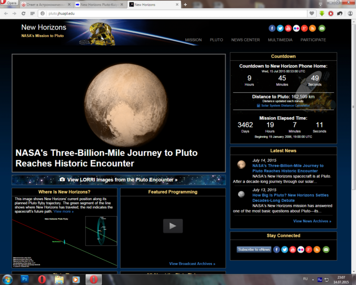This screenshot has height=285, width=356.
Task: Switch input language RU in tray
Action: pos(305,279)
